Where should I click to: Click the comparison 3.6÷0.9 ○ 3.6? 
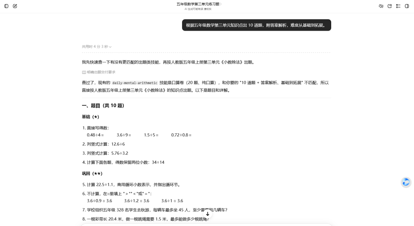point(100,201)
